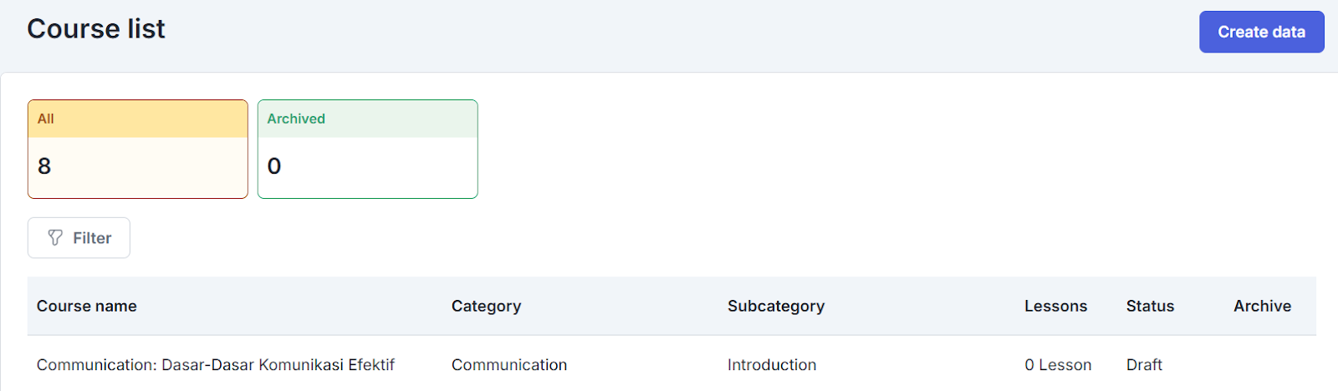
Task: Sort by the Course name column header
Action: (x=87, y=306)
